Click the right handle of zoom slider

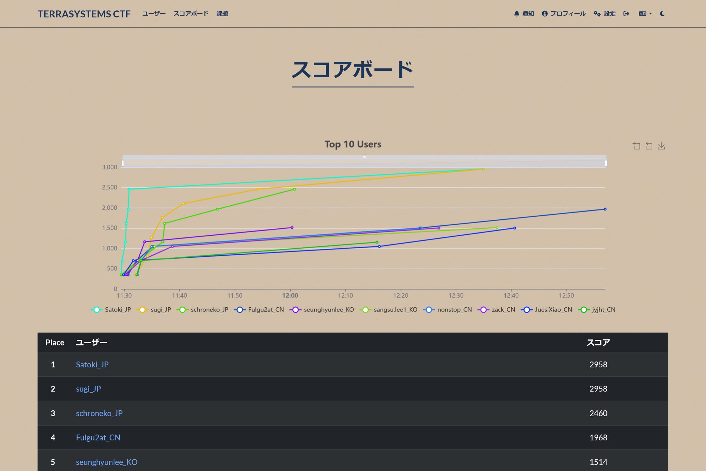point(606,163)
